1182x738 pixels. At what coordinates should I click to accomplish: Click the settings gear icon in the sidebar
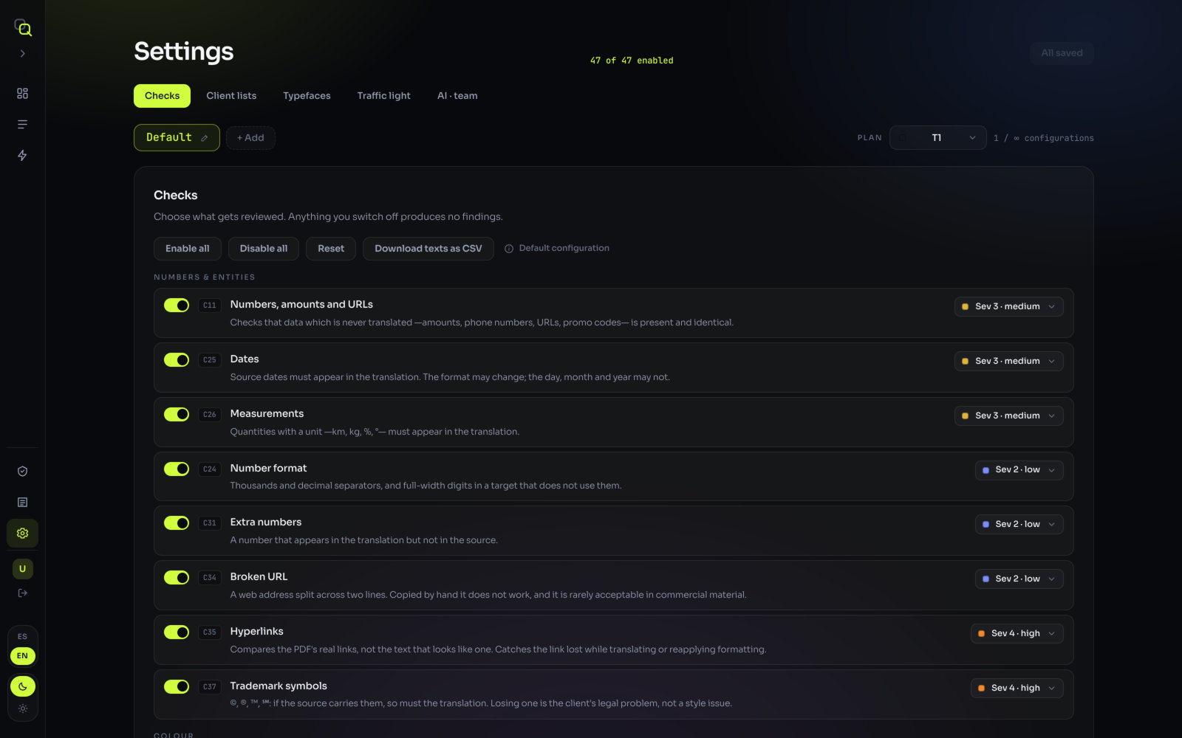(x=23, y=533)
